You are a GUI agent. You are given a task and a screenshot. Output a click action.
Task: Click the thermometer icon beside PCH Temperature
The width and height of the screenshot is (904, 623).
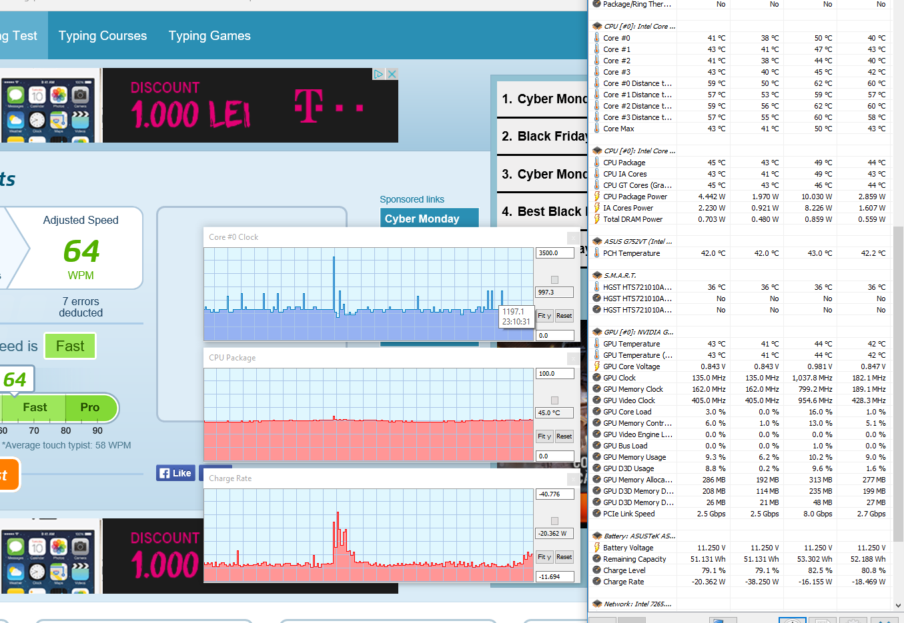[x=596, y=253]
